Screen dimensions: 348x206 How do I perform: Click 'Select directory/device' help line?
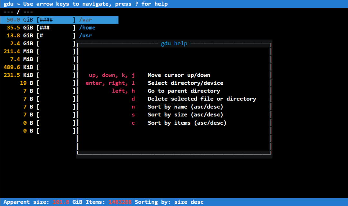coord(186,83)
